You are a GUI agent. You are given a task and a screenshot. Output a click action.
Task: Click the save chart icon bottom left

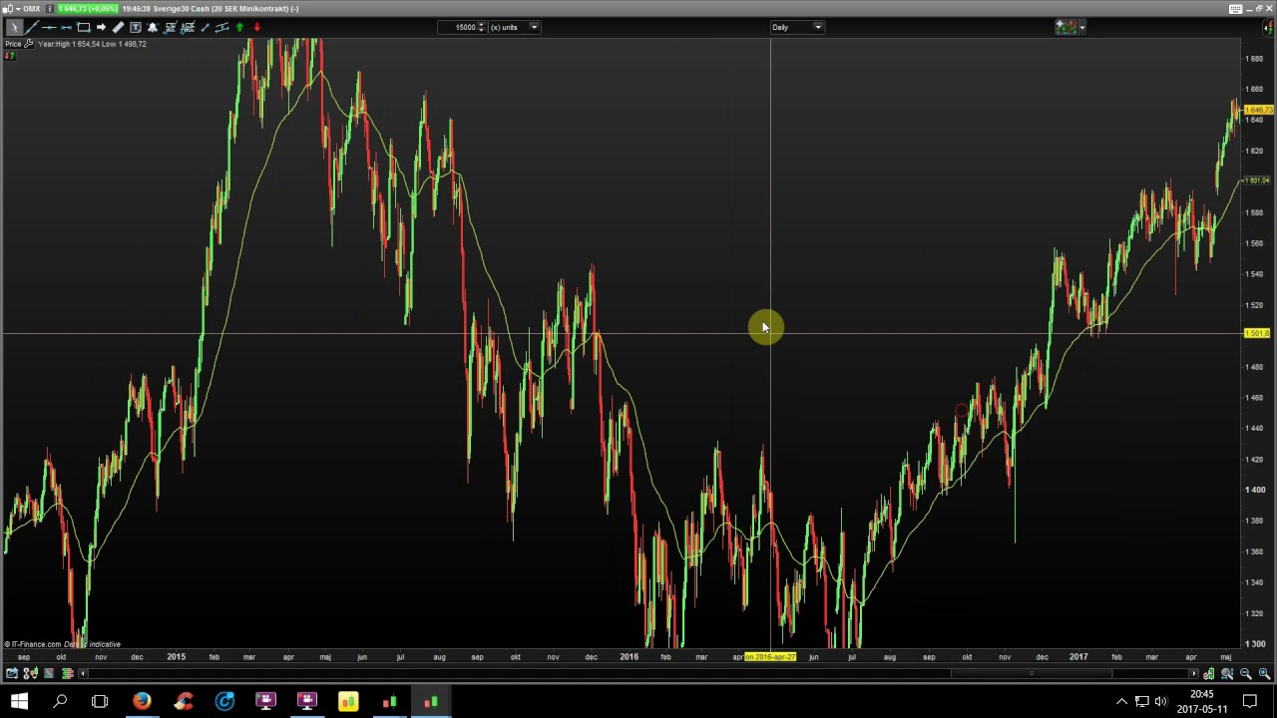(x=12, y=673)
